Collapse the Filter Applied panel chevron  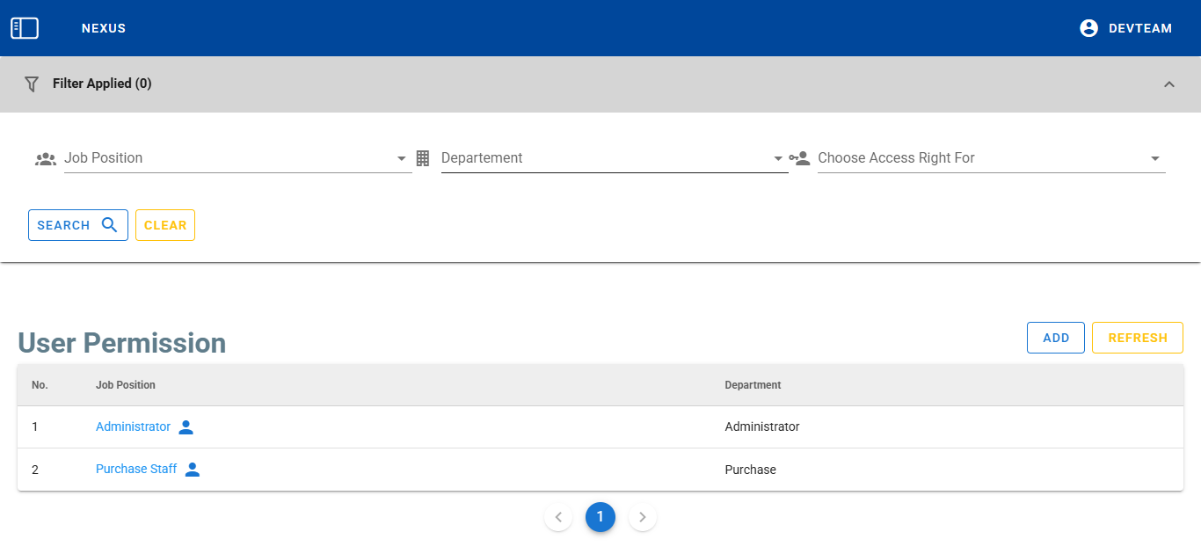(x=1168, y=84)
